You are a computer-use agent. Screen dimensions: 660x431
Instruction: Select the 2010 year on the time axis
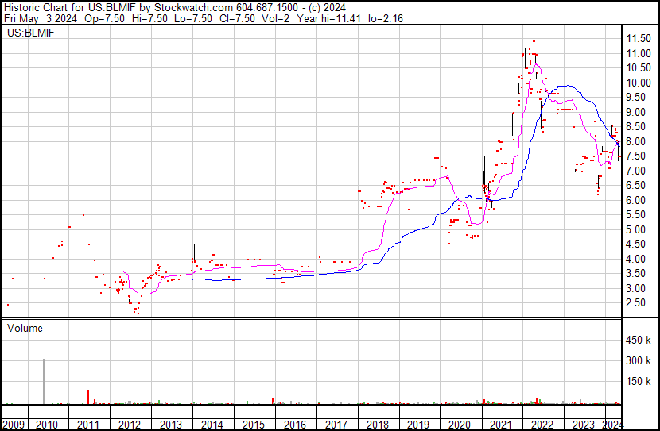47,425
